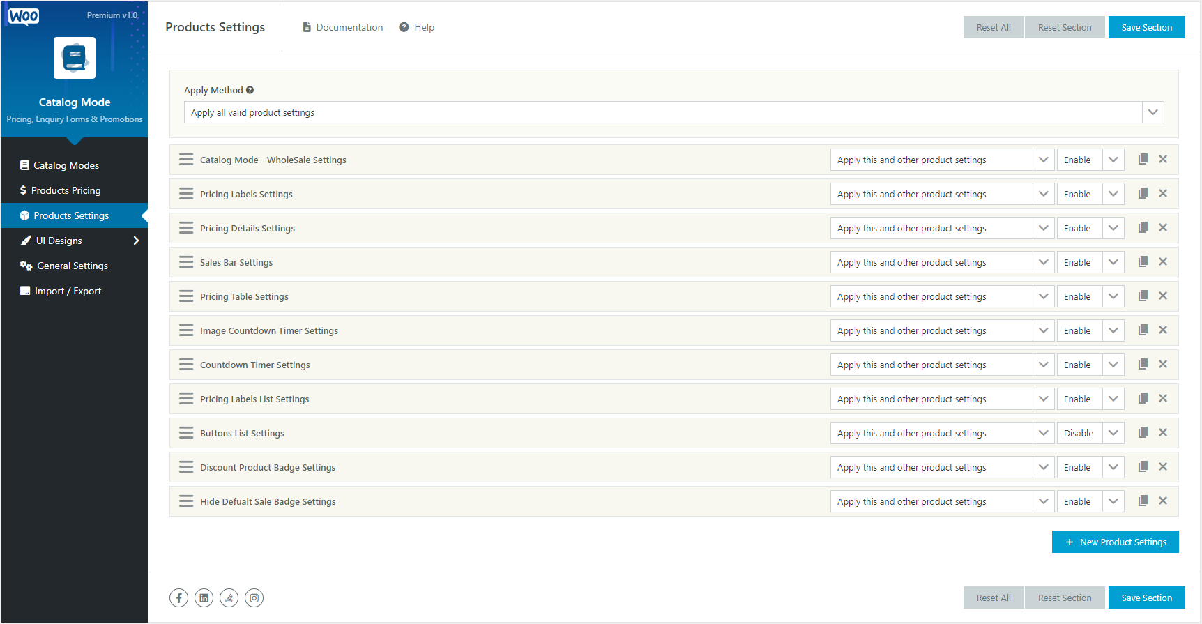Screen dimensions: 1202x624
Task: Delete the Countdown Timer Settings row
Action: coord(1163,364)
